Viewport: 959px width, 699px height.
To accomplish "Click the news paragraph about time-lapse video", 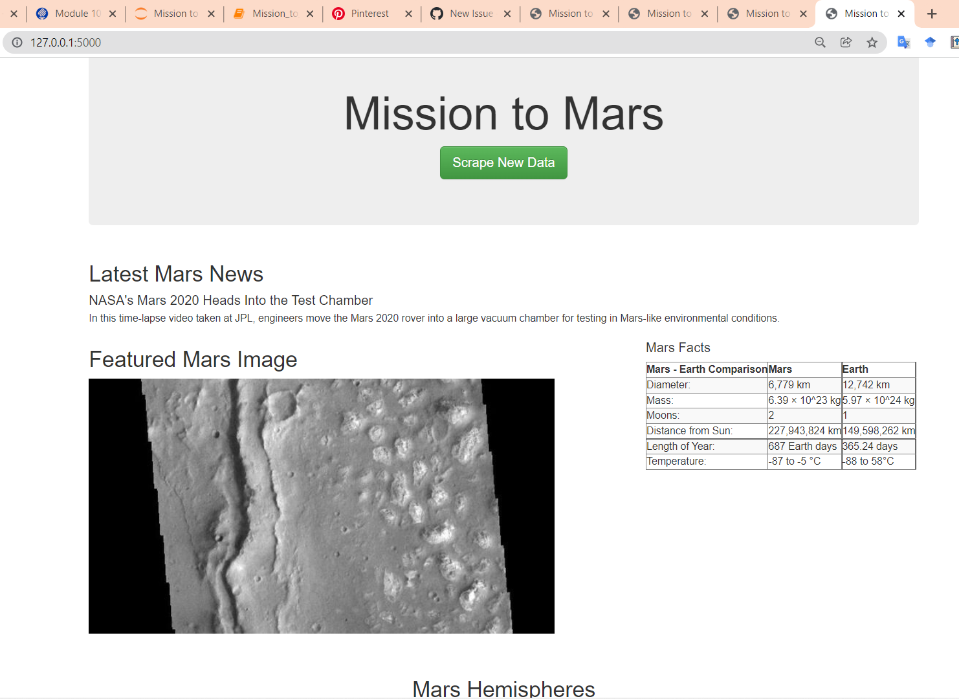I will (x=434, y=318).
